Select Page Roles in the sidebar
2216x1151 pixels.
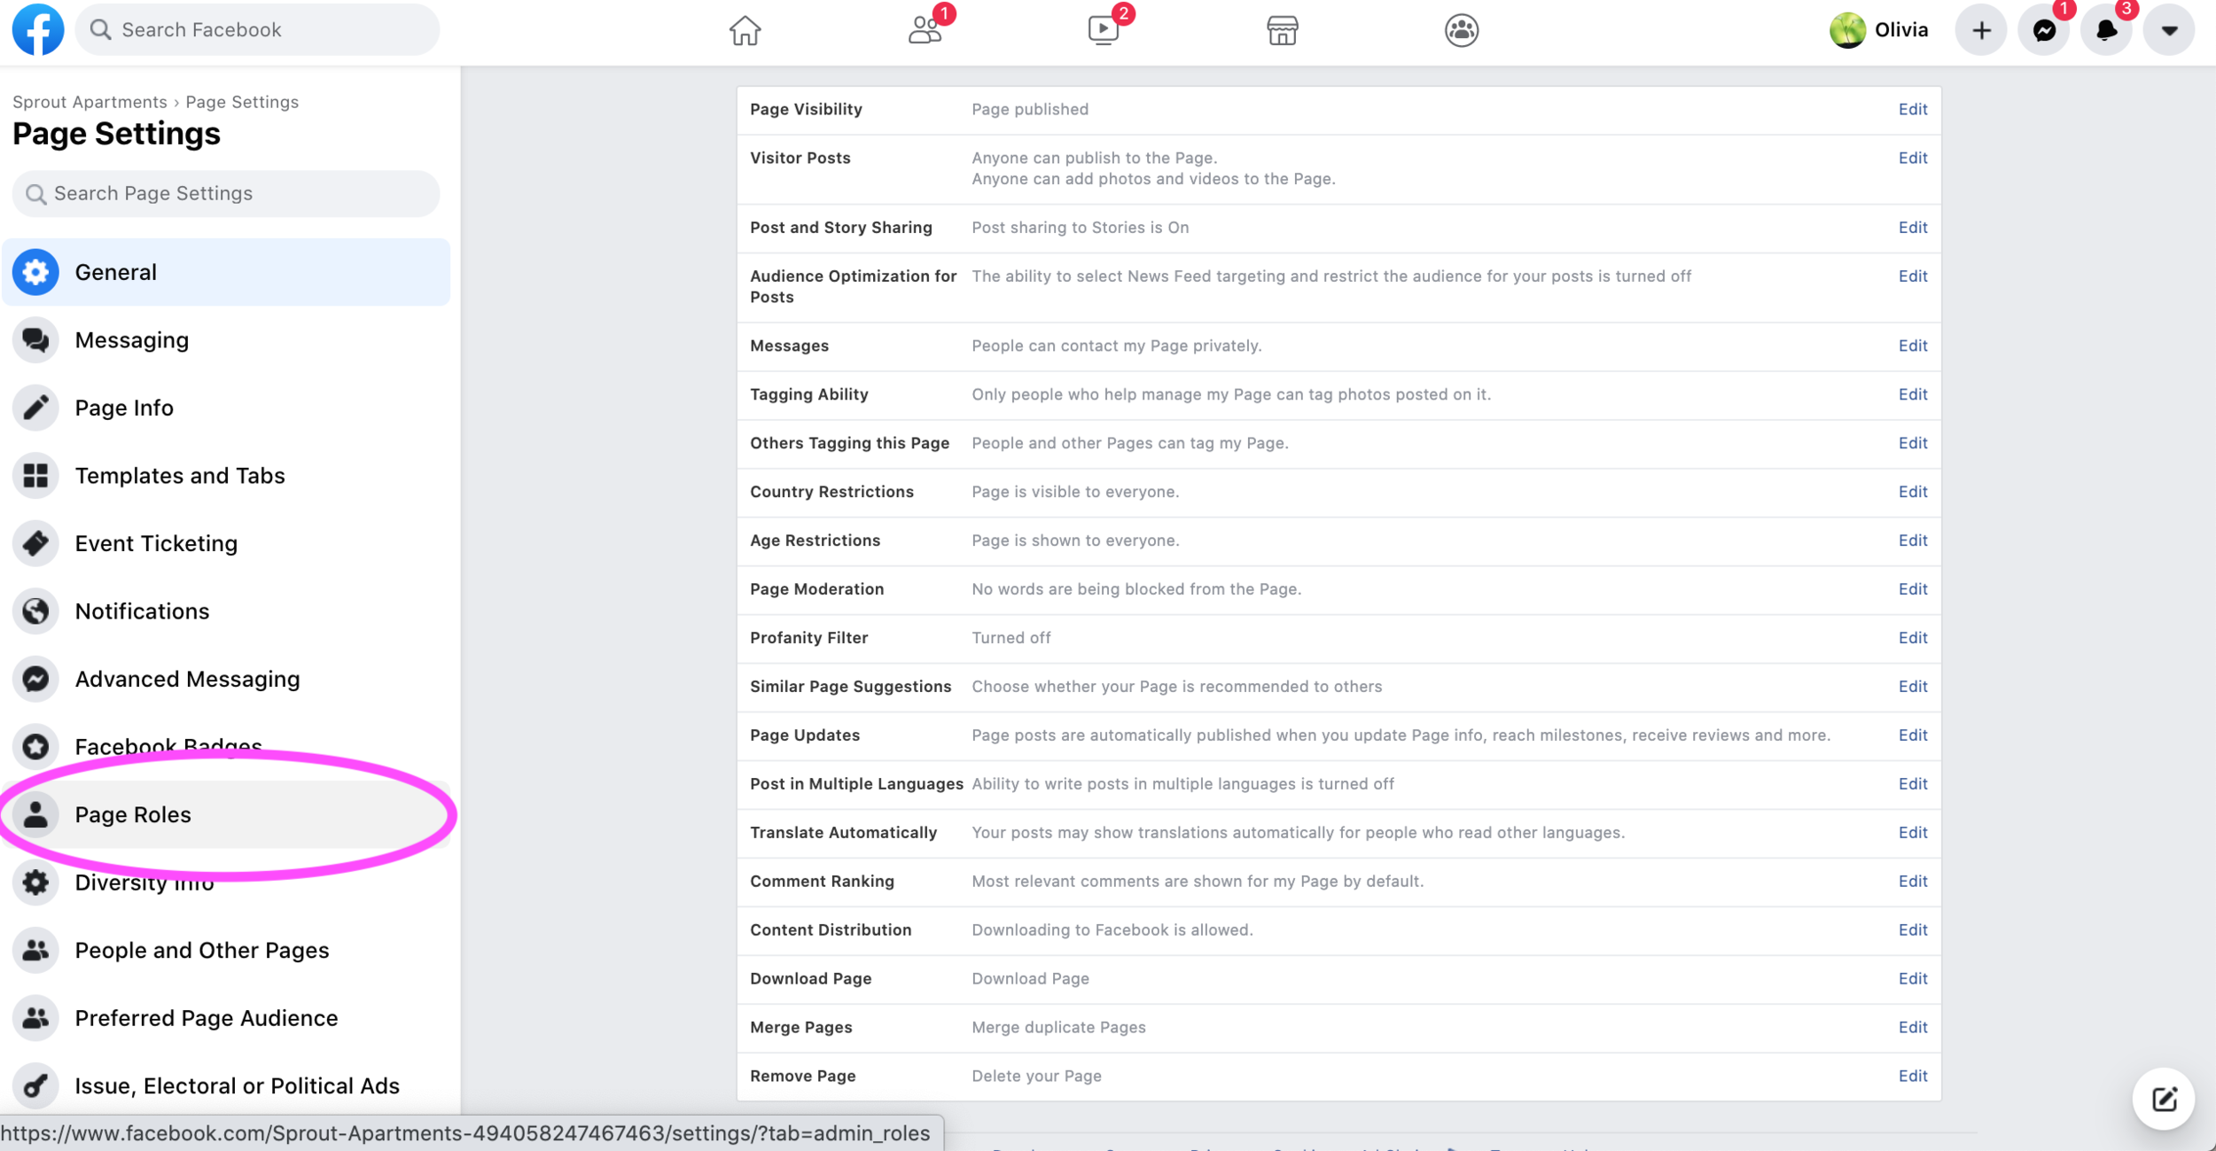click(x=133, y=814)
